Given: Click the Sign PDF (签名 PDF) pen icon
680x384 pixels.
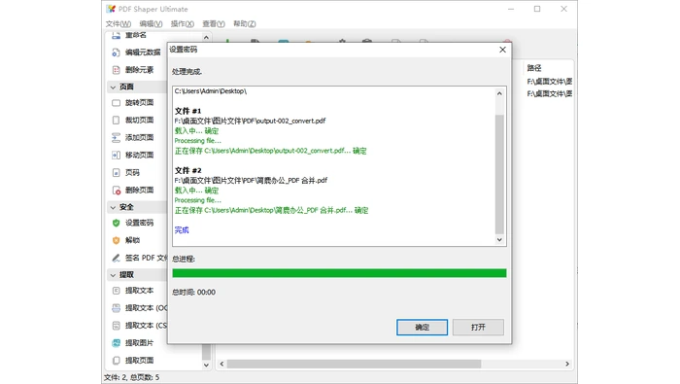Looking at the screenshot, I should 116,259.
